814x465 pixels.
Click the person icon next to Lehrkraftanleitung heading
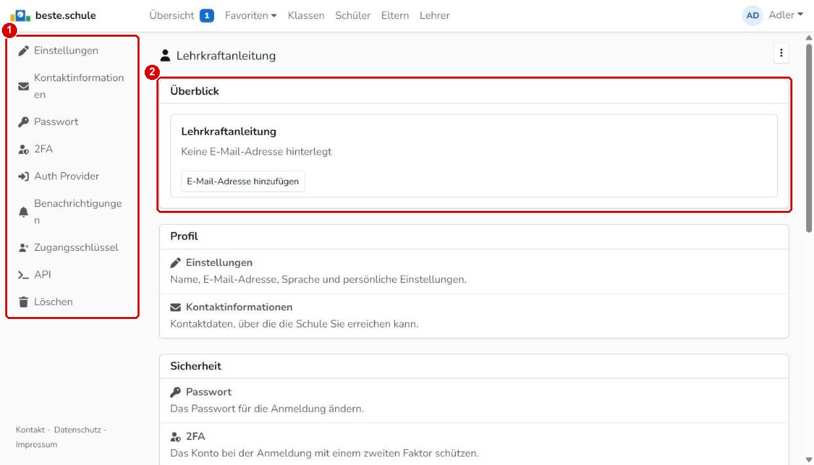tap(165, 56)
